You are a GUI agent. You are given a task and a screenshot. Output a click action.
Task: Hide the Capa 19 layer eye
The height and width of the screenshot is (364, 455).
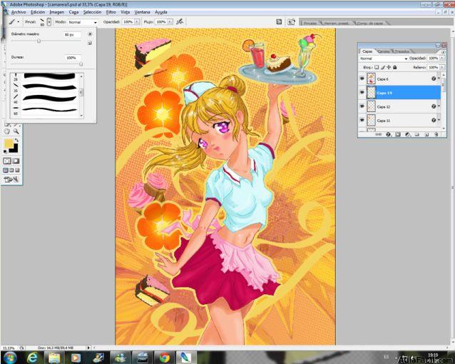(362, 92)
